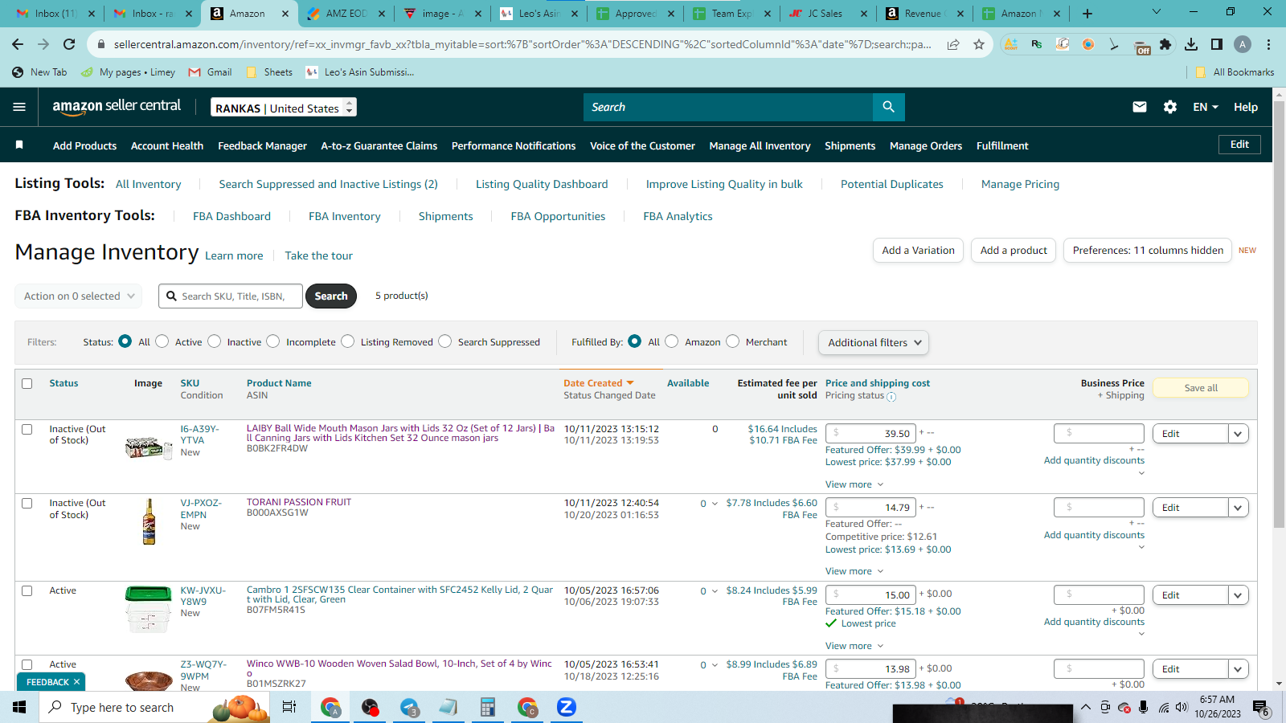Click the Cambro container product thumbnail
The height and width of the screenshot is (723, 1286).
click(149, 609)
